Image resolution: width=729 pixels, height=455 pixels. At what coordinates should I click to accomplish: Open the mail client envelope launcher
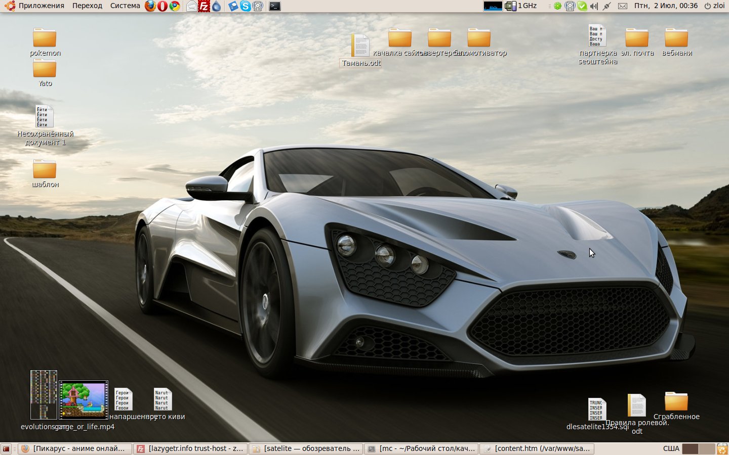tap(191, 6)
